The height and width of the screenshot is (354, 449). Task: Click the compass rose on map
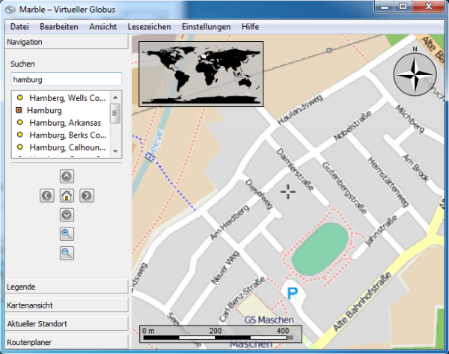(x=415, y=74)
